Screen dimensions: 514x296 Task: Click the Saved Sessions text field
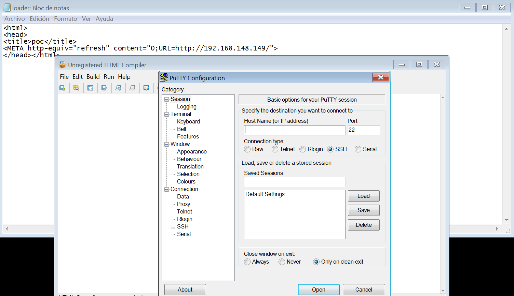295,182
